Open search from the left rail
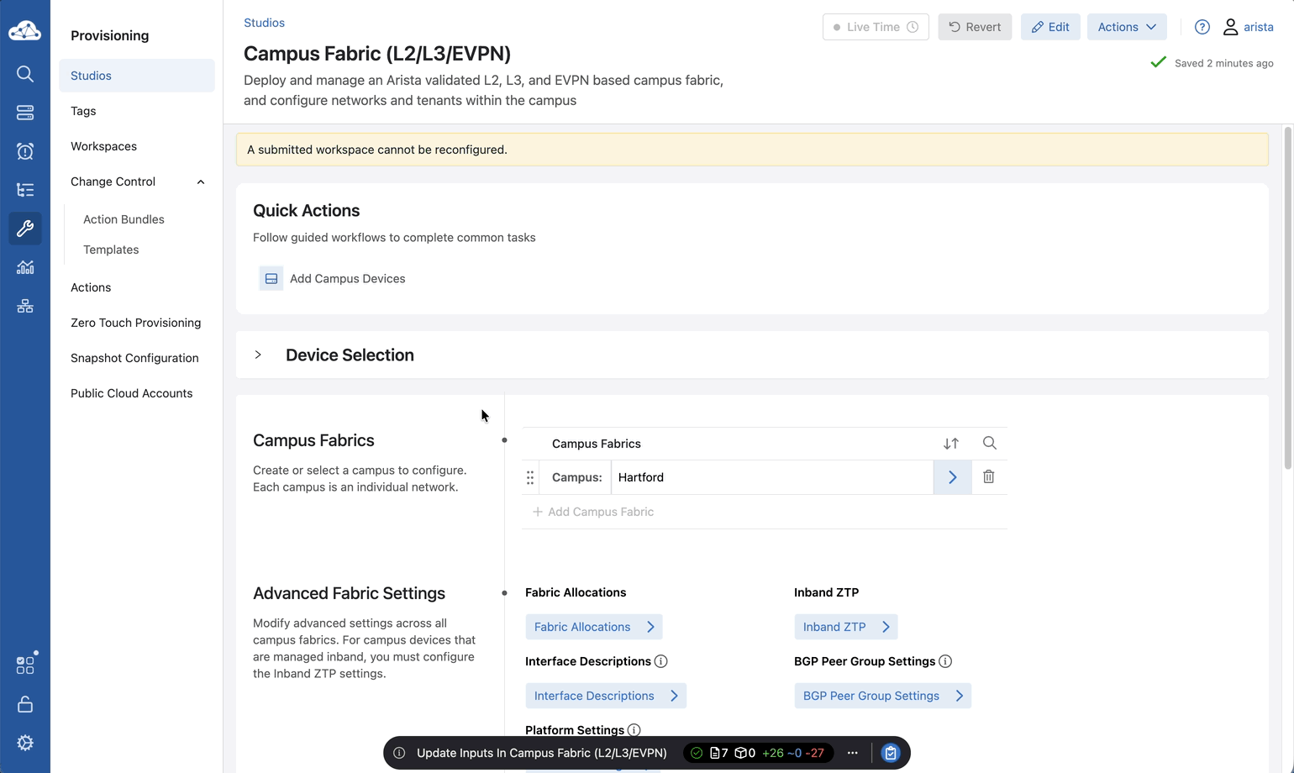Image resolution: width=1294 pixels, height=773 pixels. (x=25, y=74)
